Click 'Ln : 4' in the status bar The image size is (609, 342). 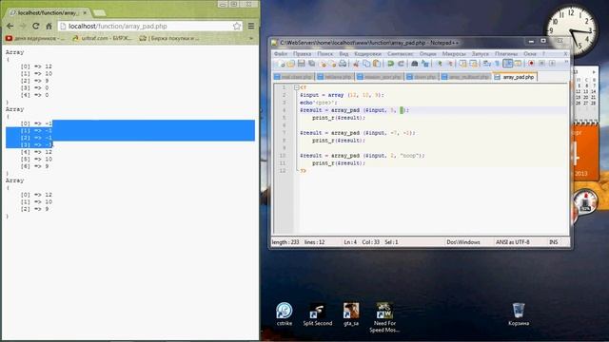[350, 242]
